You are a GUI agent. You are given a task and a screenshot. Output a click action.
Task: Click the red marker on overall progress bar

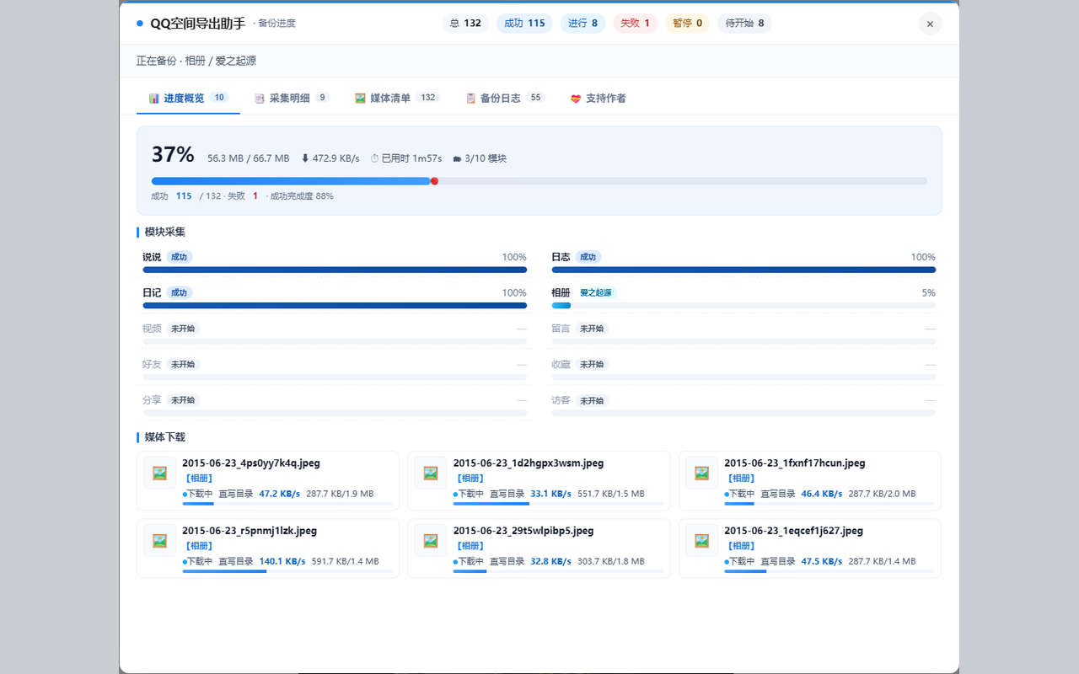[x=434, y=181]
